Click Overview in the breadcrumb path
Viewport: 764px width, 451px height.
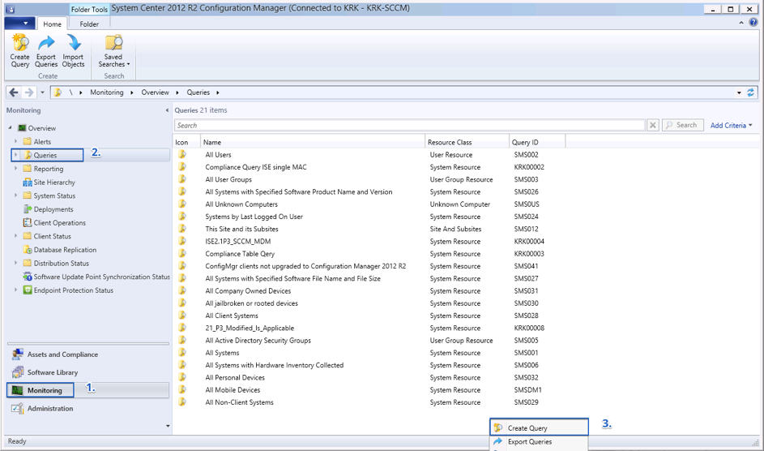tap(155, 92)
